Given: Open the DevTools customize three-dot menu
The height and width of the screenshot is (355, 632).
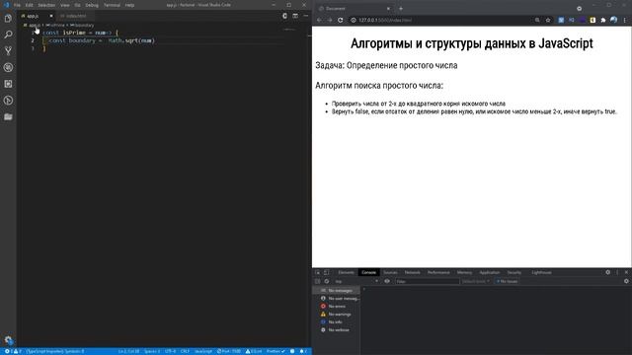Looking at the screenshot, I should point(617,272).
